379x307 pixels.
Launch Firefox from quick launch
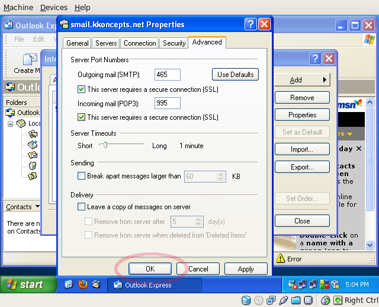(83, 284)
